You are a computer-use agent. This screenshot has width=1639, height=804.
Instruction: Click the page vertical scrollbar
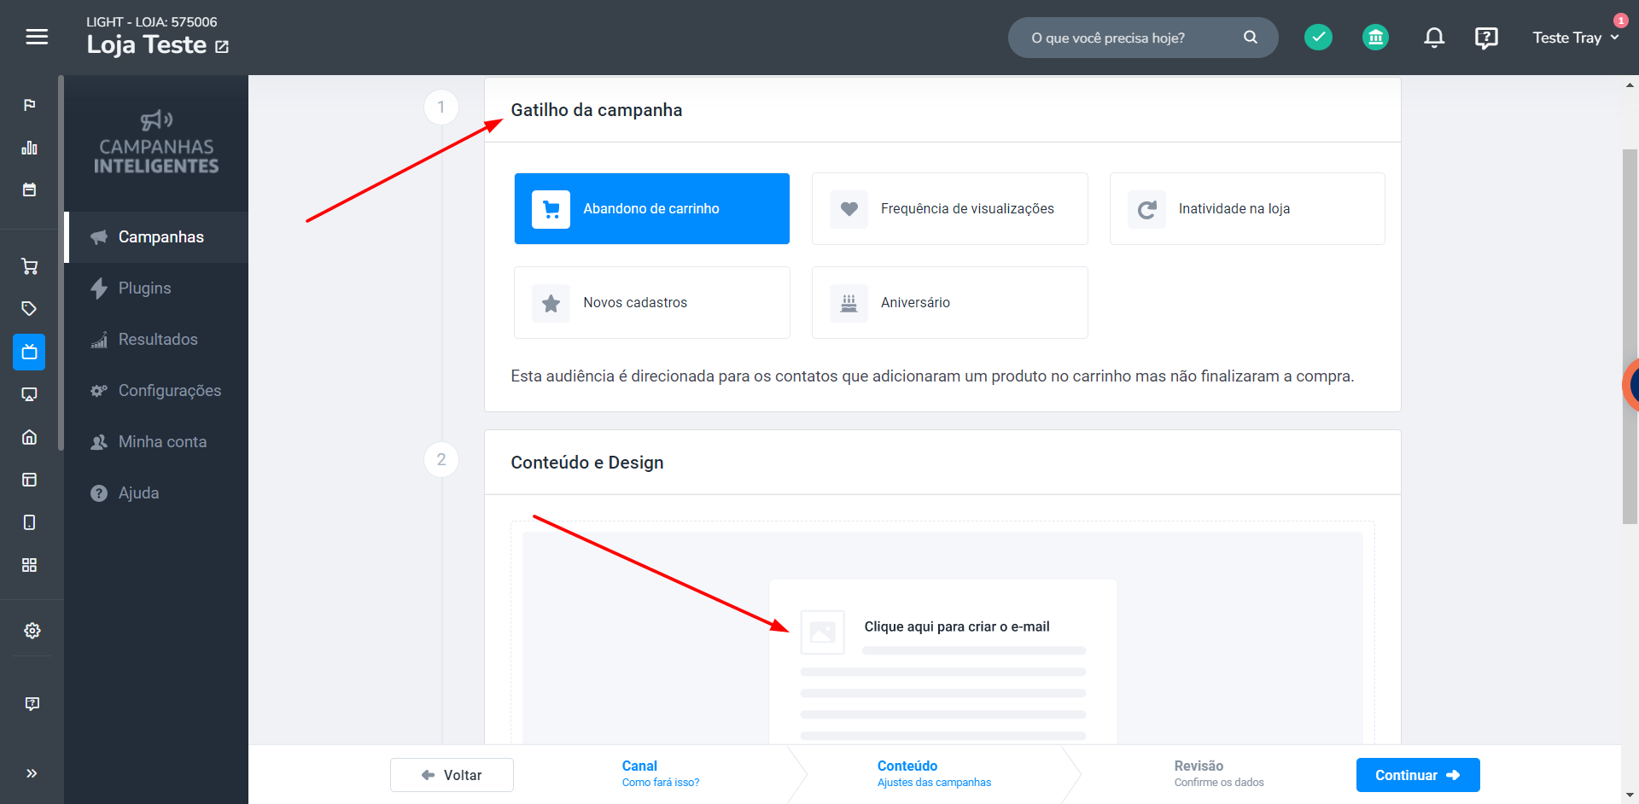click(1630, 336)
